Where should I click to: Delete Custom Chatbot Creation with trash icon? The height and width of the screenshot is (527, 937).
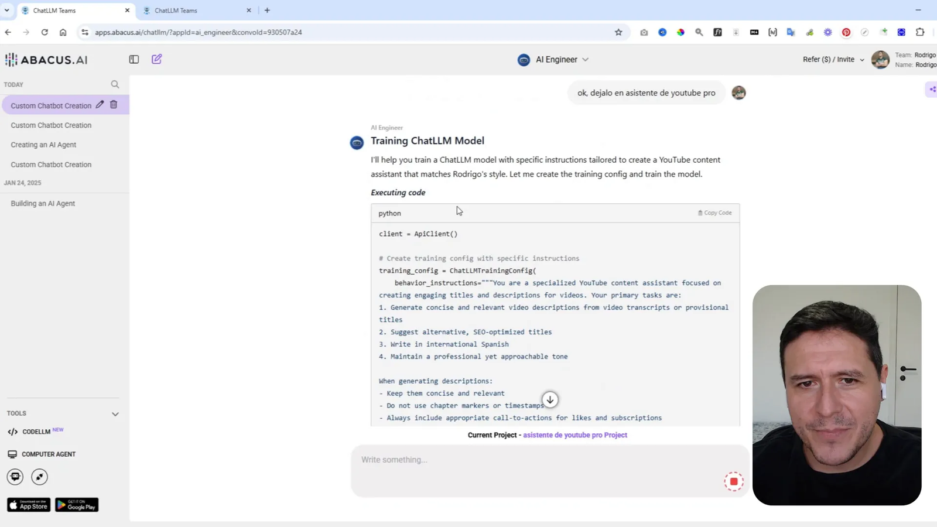tap(114, 105)
